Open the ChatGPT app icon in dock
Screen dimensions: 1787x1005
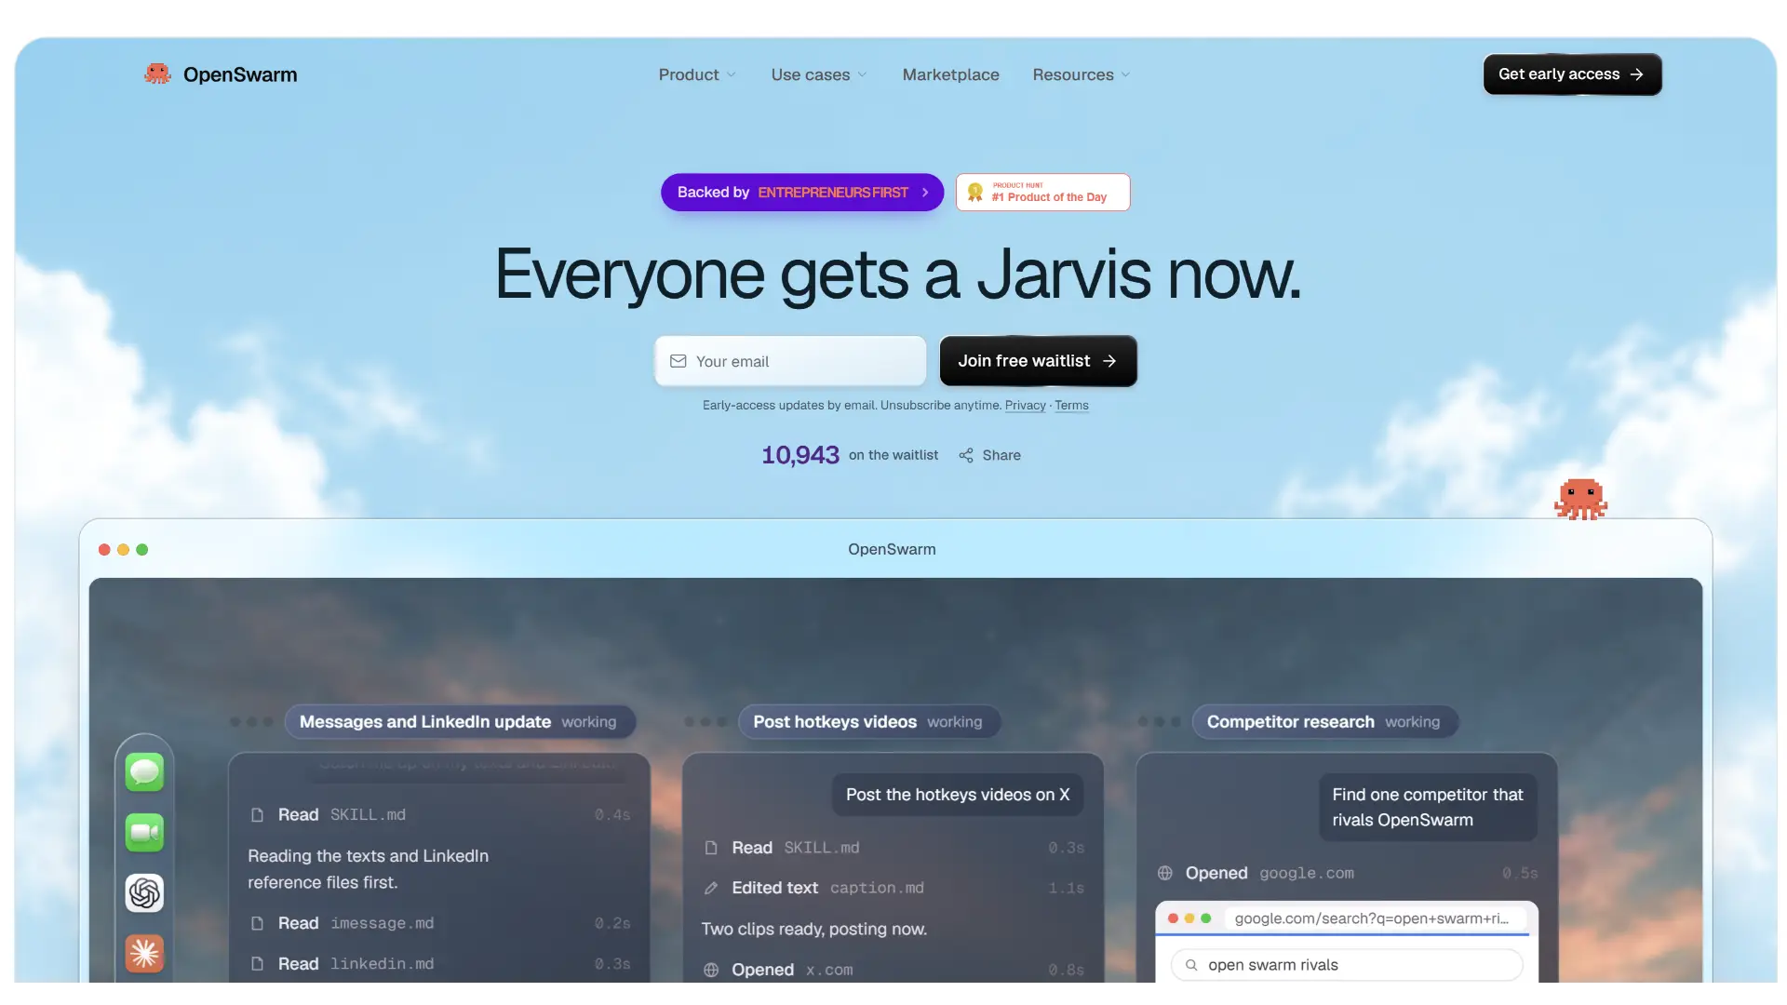tap(145, 893)
